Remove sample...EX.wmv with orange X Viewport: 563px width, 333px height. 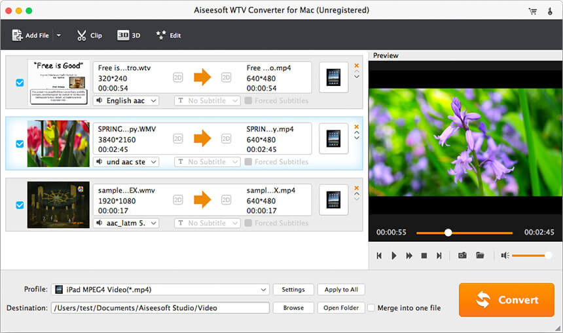[357, 187]
